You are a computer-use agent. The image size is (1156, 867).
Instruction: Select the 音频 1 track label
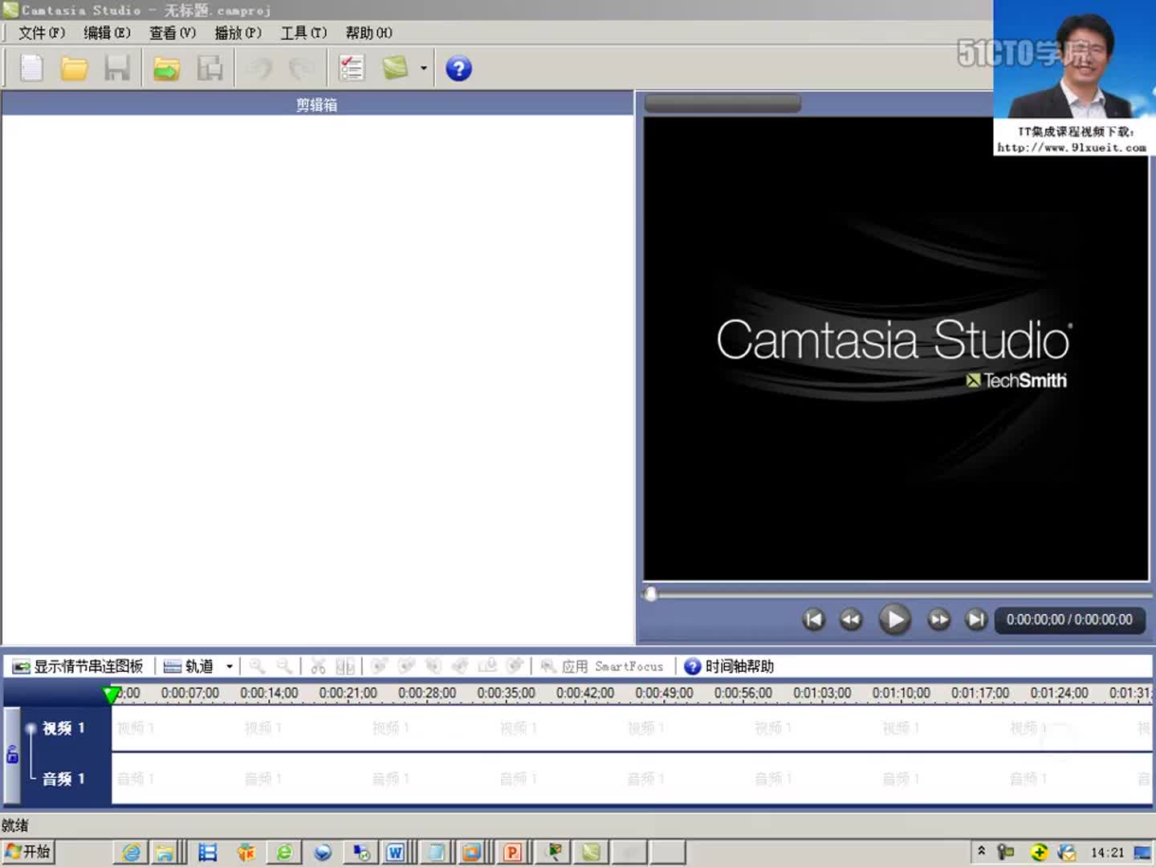(63, 779)
